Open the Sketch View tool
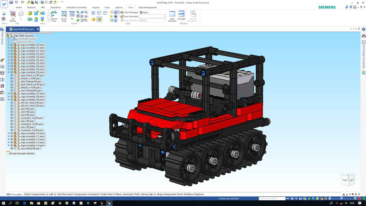The width and height of the screenshot is (366, 206). point(54,16)
